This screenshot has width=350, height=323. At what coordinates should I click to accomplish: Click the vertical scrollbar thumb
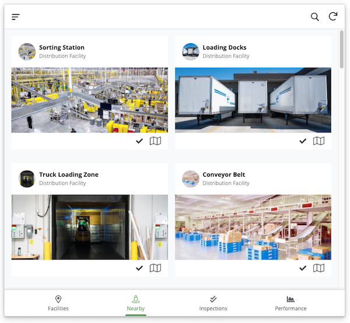[x=341, y=50]
